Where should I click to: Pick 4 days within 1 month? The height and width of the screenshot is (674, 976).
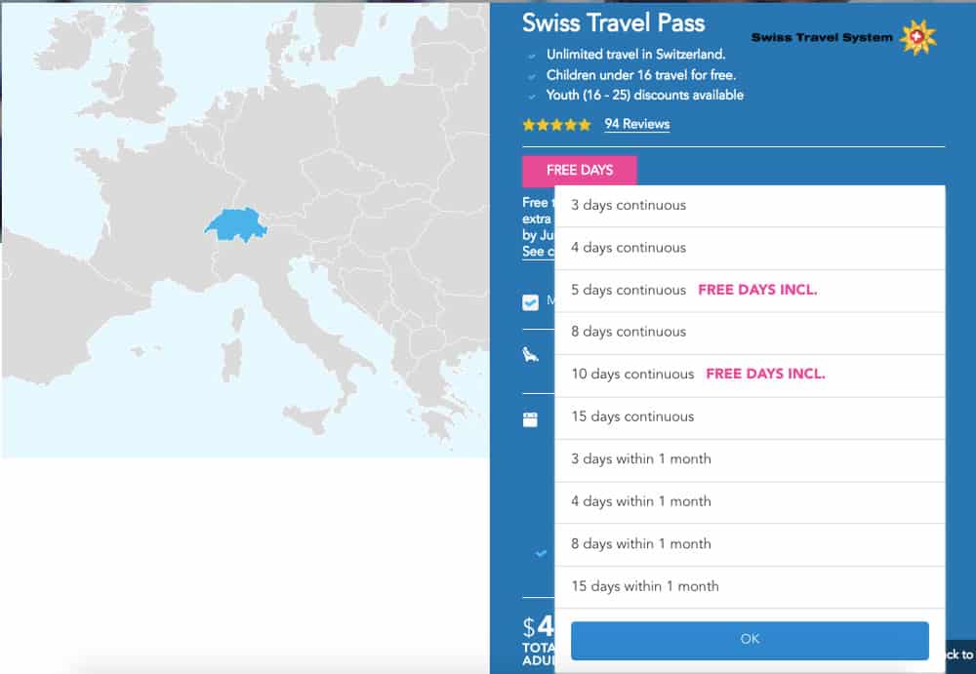click(x=750, y=501)
